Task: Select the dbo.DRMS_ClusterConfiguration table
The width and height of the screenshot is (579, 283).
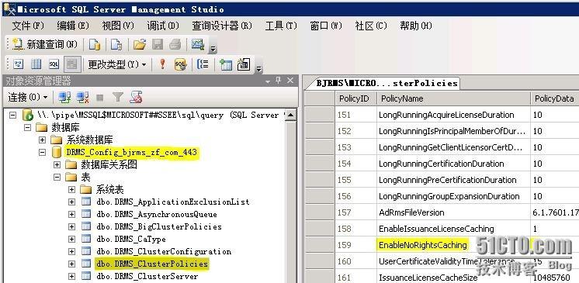Action: (x=164, y=252)
